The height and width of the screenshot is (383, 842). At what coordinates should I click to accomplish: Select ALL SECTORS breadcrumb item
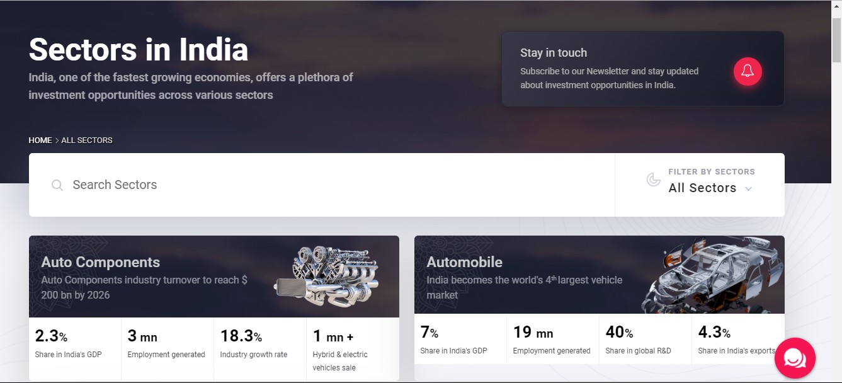pos(87,140)
